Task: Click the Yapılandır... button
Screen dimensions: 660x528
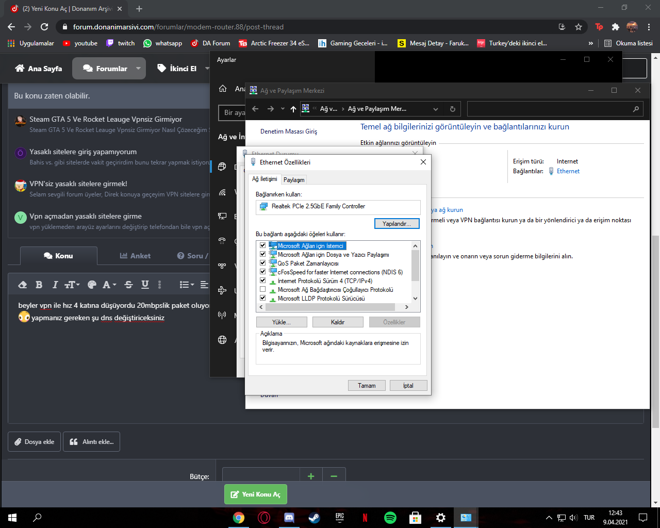Action: pos(397,224)
